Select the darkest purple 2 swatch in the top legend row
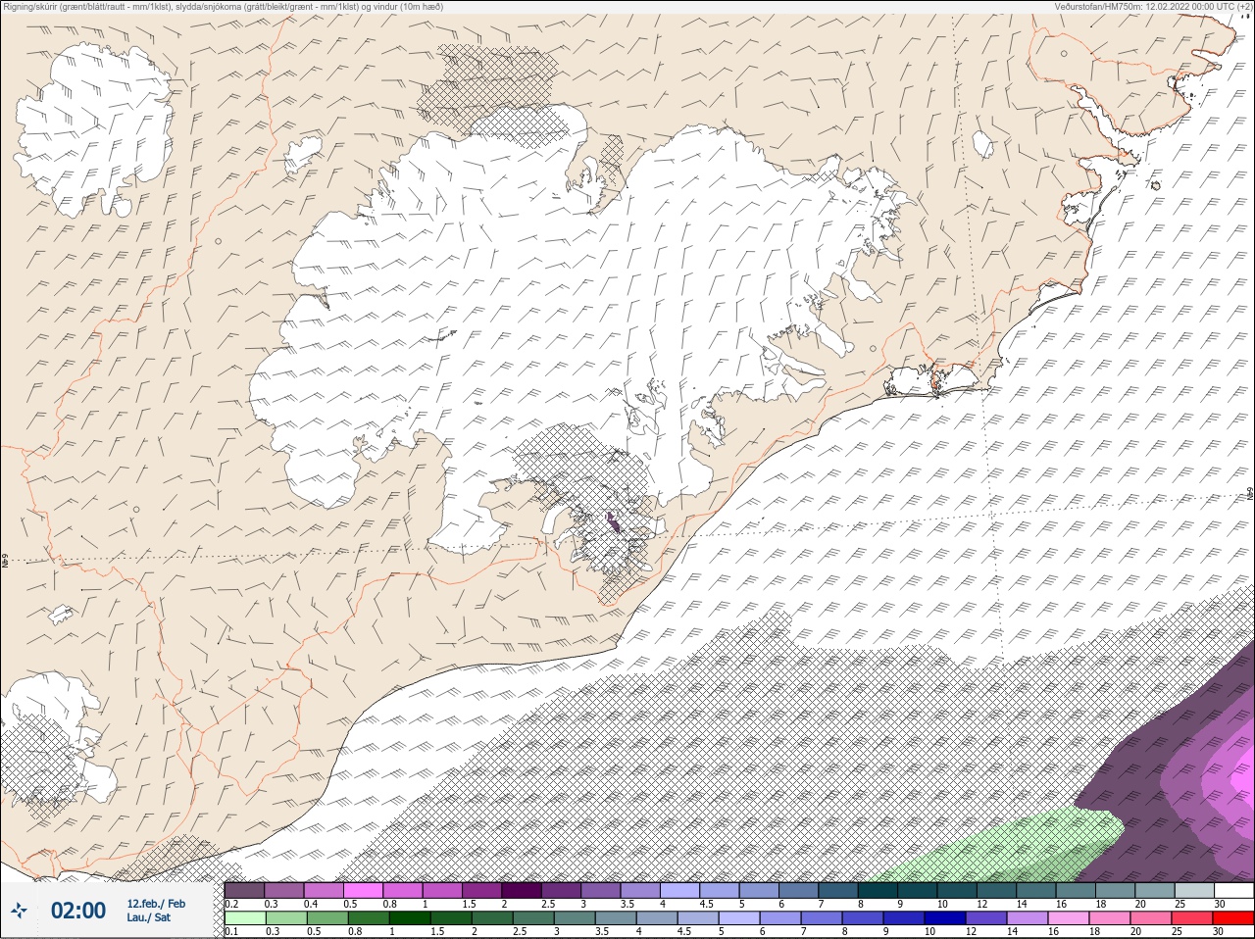This screenshot has height=939, width=1255. click(x=522, y=890)
